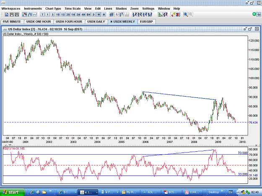Select the 30 minute time scale
The height and width of the screenshot is (196, 262).
(68, 15)
